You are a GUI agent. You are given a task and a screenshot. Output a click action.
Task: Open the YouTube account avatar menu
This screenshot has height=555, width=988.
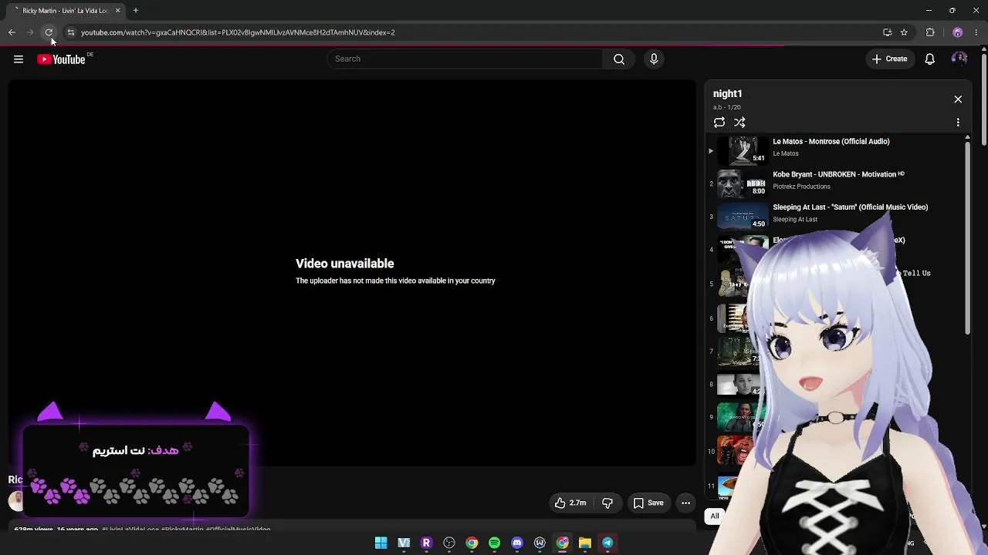[959, 59]
